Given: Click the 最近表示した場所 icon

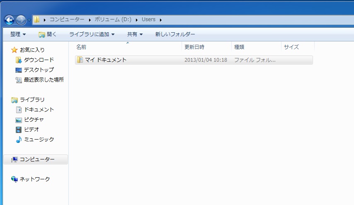Looking at the screenshot, I should tap(19, 80).
